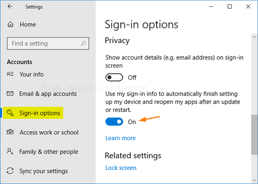Open the Learn more link

pos(120,138)
